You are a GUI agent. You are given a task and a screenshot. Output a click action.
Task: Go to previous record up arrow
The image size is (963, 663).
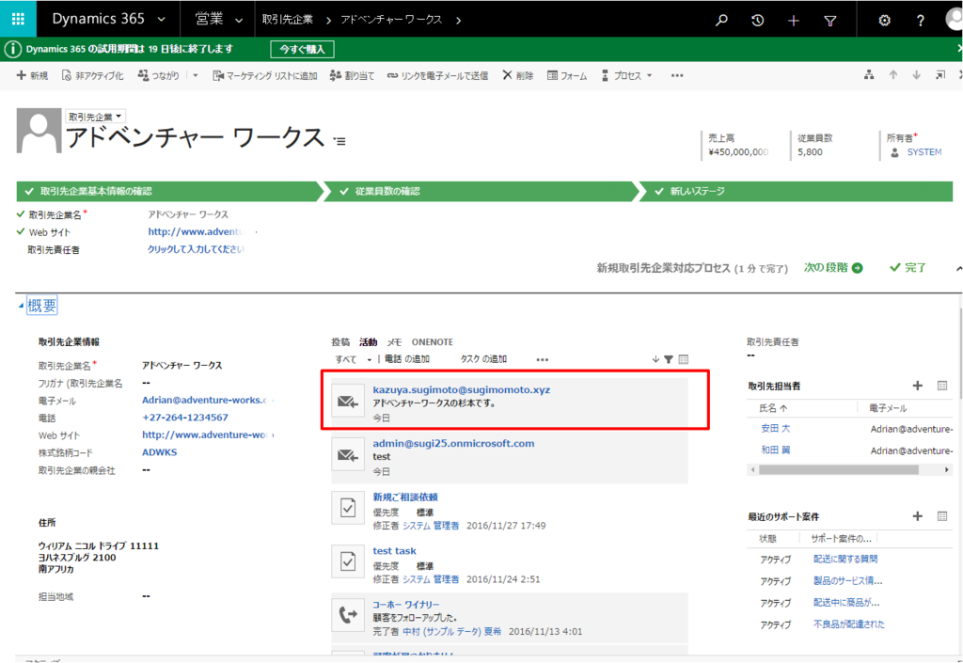point(893,75)
